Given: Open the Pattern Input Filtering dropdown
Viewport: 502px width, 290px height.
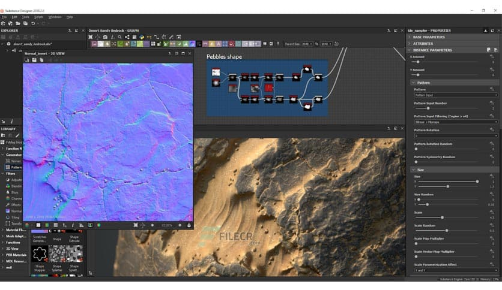Looking at the screenshot, I should [x=456, y=122].
